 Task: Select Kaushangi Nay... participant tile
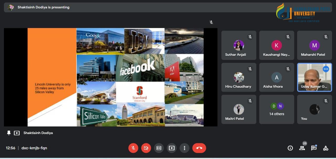[277, 45]
